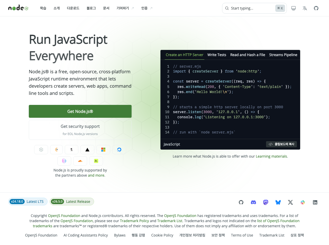Viewport: 329px width, 245px height.
Task: Click the '// server.mjs' code comment line
Action: click(187, 66)
